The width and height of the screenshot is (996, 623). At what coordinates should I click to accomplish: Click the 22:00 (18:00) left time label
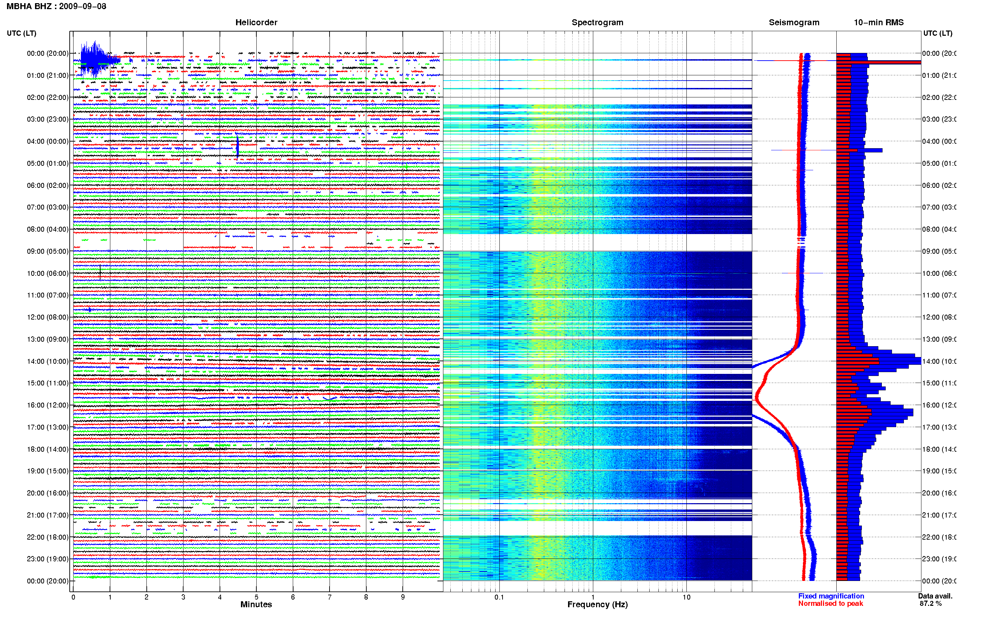[x=48, y=537]
